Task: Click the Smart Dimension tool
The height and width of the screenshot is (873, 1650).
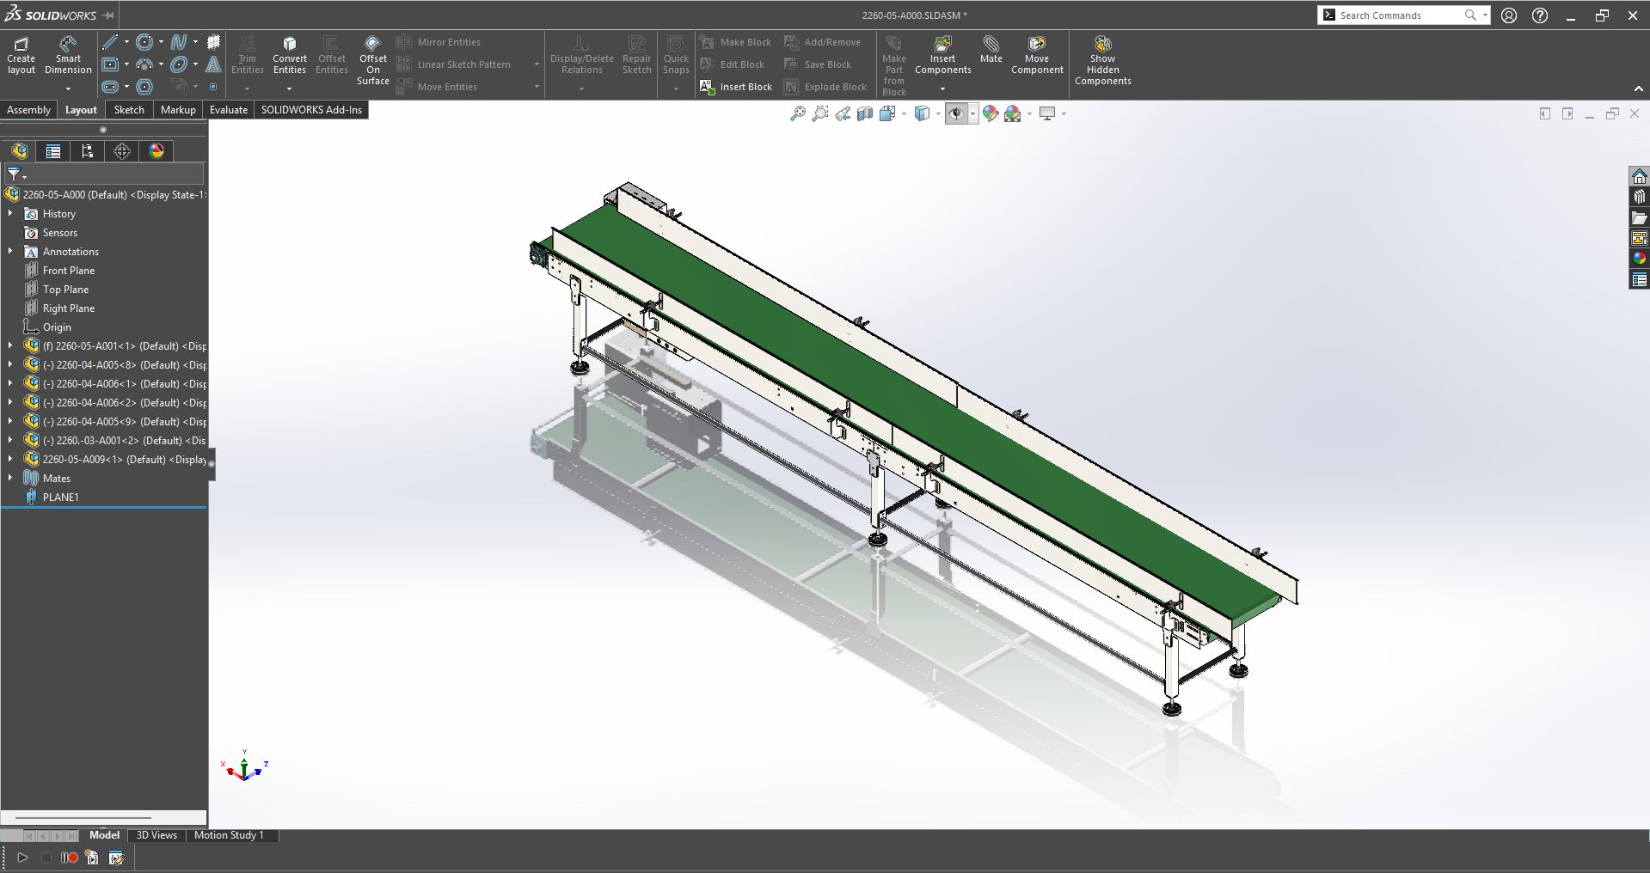Action: 68,55
